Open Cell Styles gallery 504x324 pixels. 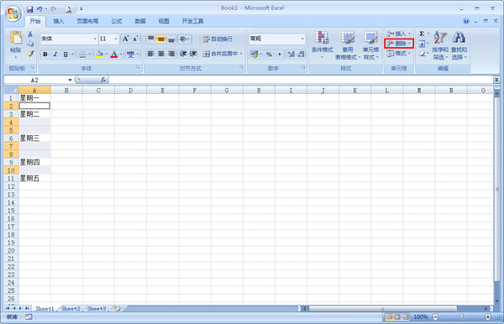tap(371, 45)
